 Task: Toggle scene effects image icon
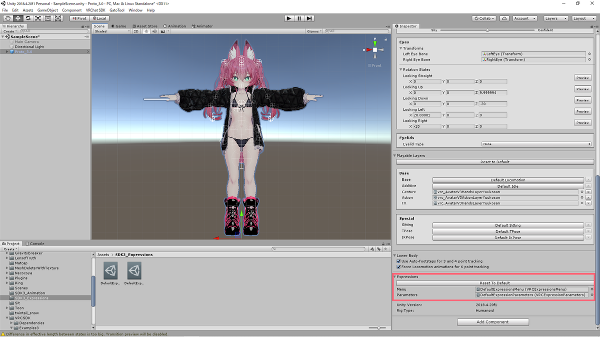[x=164, y=31]
